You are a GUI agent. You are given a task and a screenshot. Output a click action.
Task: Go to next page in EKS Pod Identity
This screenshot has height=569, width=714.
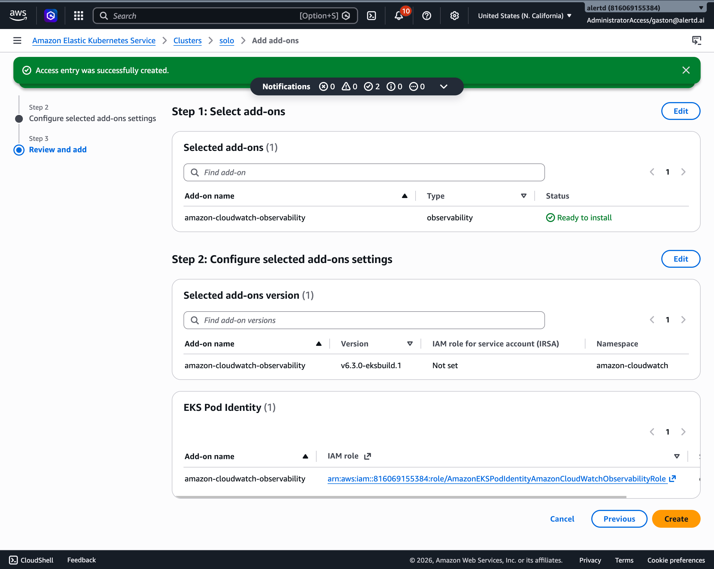pyautogui.click(x=683, y=432)
